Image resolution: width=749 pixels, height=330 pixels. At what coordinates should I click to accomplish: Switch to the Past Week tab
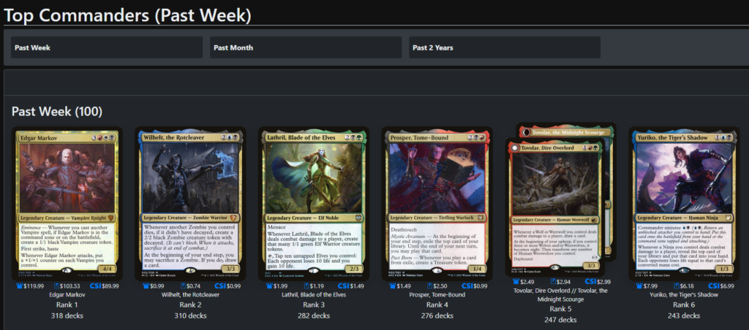pos(107,47)
